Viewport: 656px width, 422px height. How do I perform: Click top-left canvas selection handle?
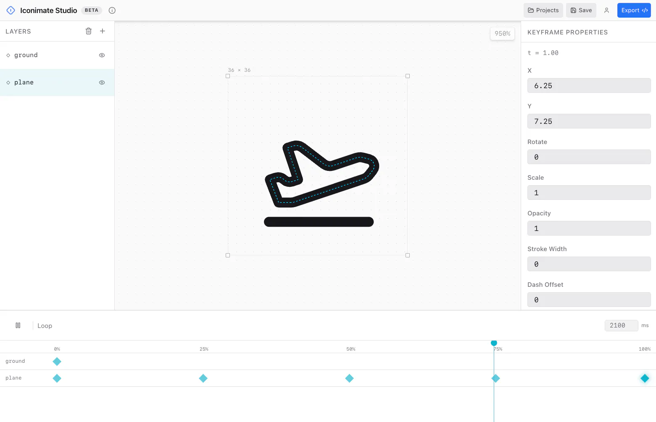[228, 76]
